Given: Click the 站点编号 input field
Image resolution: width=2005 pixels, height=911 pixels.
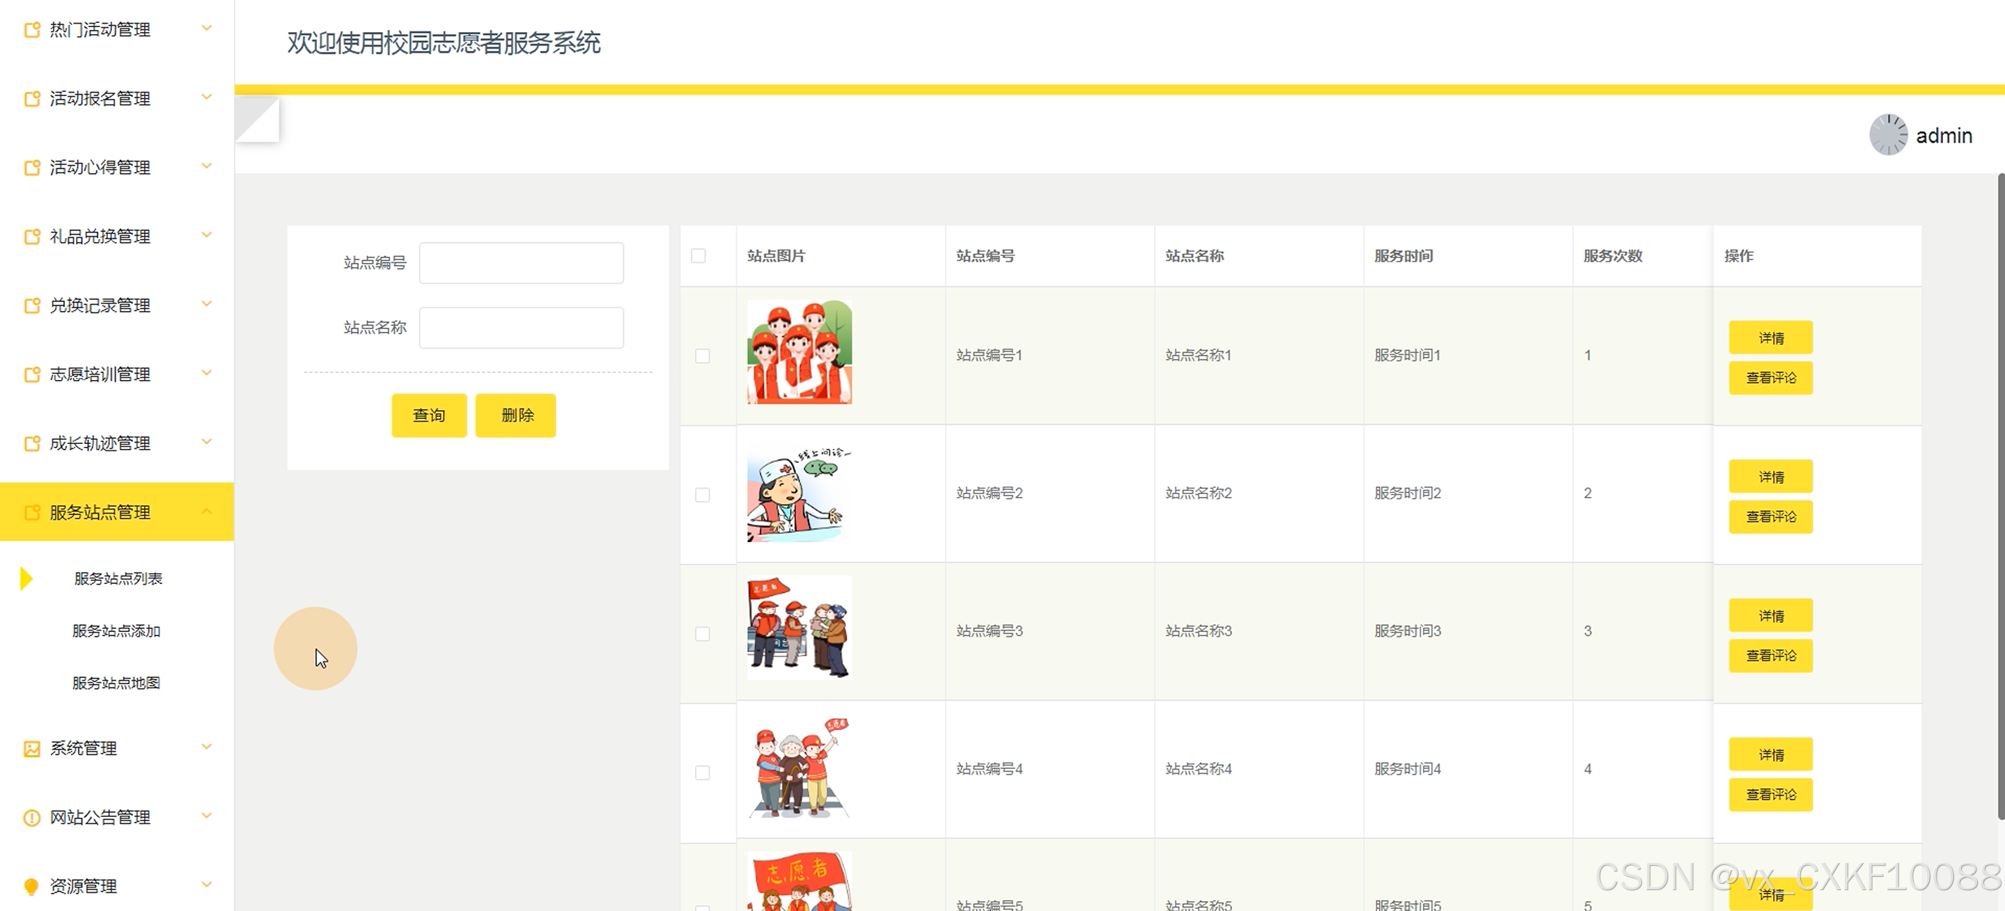Looking at the screenshot, I should pyautogui.click(x=521, y=263).
